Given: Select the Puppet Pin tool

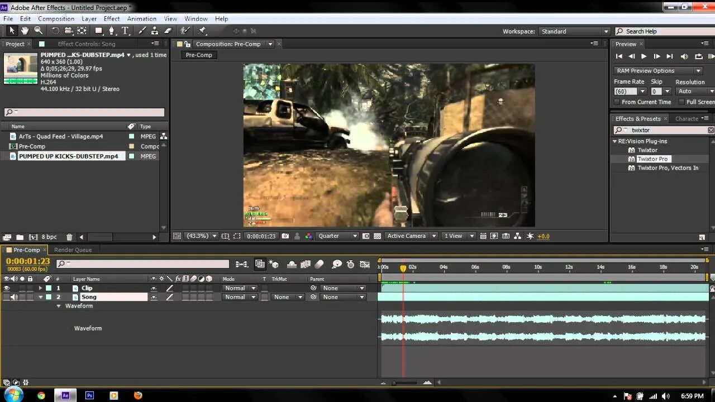Looking at the screenshot, I should click(203, 31).
